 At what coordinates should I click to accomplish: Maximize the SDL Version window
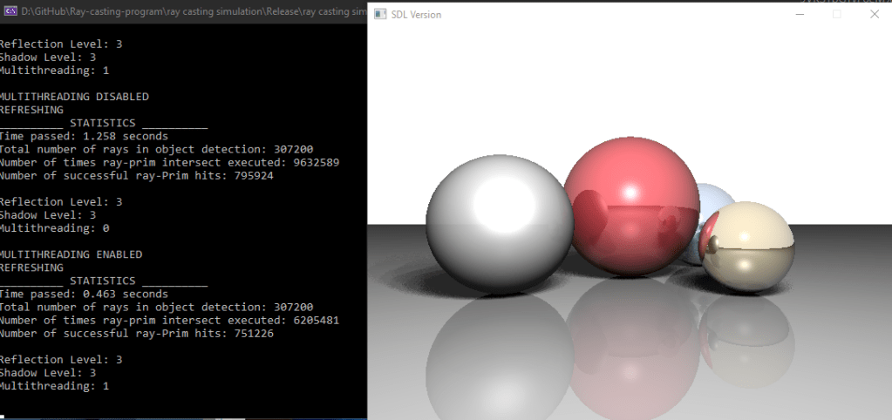coord(836,14)
